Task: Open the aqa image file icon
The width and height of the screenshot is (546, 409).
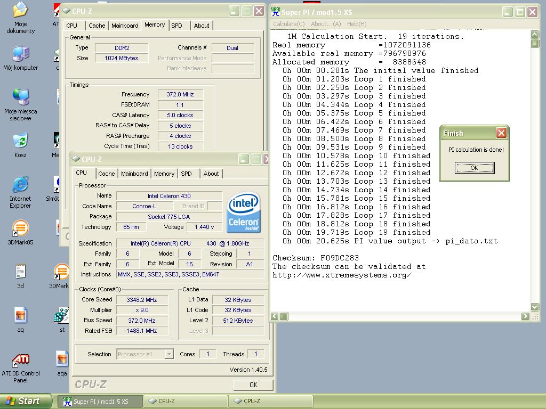Action: 62,363
